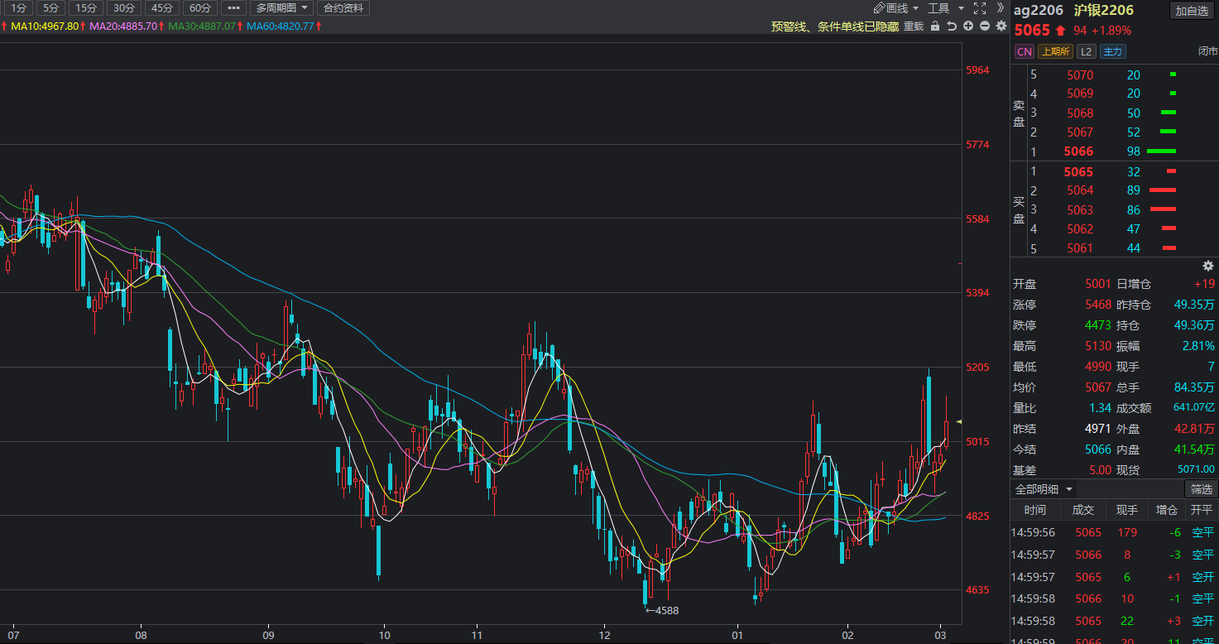Zoom in chart with plus icon
This screenshot has height=644, width=1219.
(x=968, y=26)
